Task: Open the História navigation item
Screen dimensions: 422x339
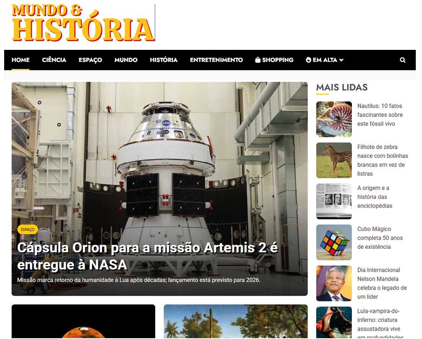Action: (x=163, y=60)
